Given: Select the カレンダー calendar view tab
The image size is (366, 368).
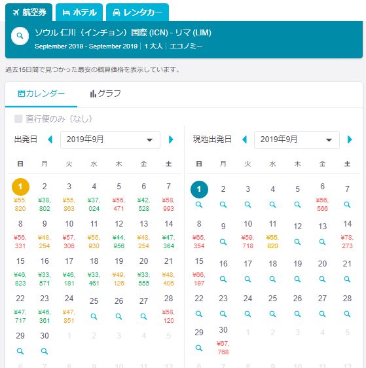Looking at the screenshot, I should coord(41,94).
